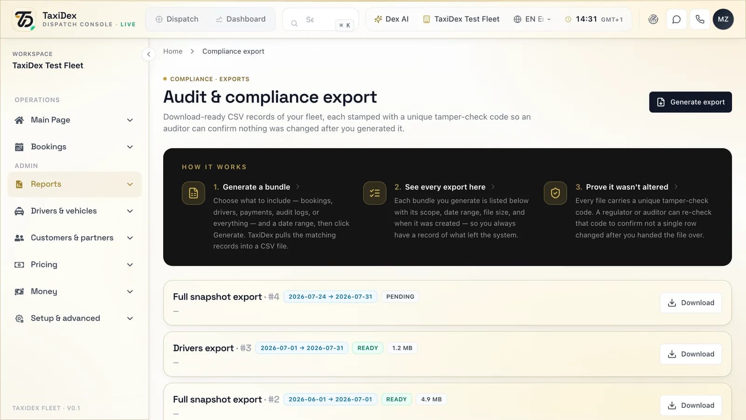
Task: Click the Dex AI sparkle icon
Action: click(x=378, y=19)
